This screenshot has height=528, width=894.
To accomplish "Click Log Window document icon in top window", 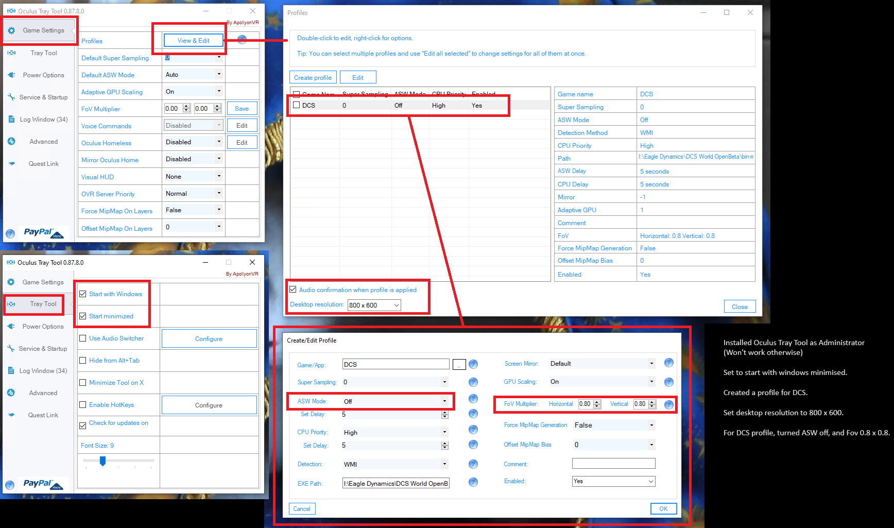I will [11, 119].
